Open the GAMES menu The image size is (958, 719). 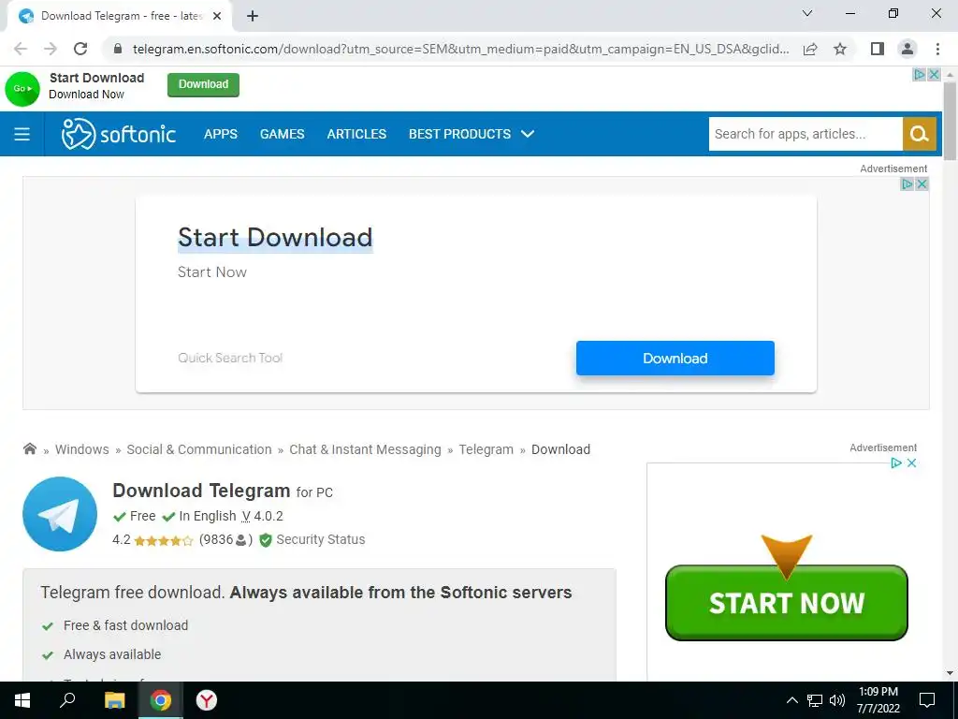[282, 134]
